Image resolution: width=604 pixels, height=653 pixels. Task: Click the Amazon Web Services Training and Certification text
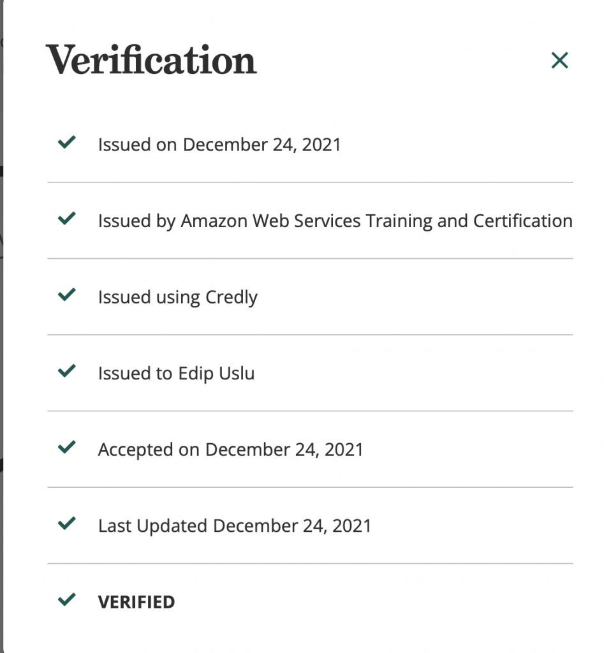coord(376,221)
